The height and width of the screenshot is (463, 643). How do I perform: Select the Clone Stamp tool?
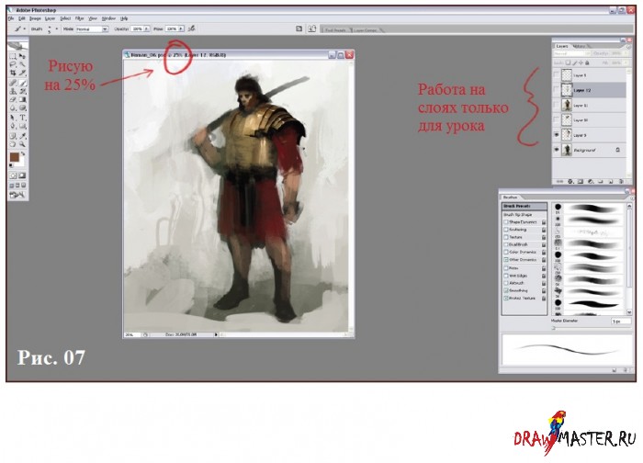13,91
